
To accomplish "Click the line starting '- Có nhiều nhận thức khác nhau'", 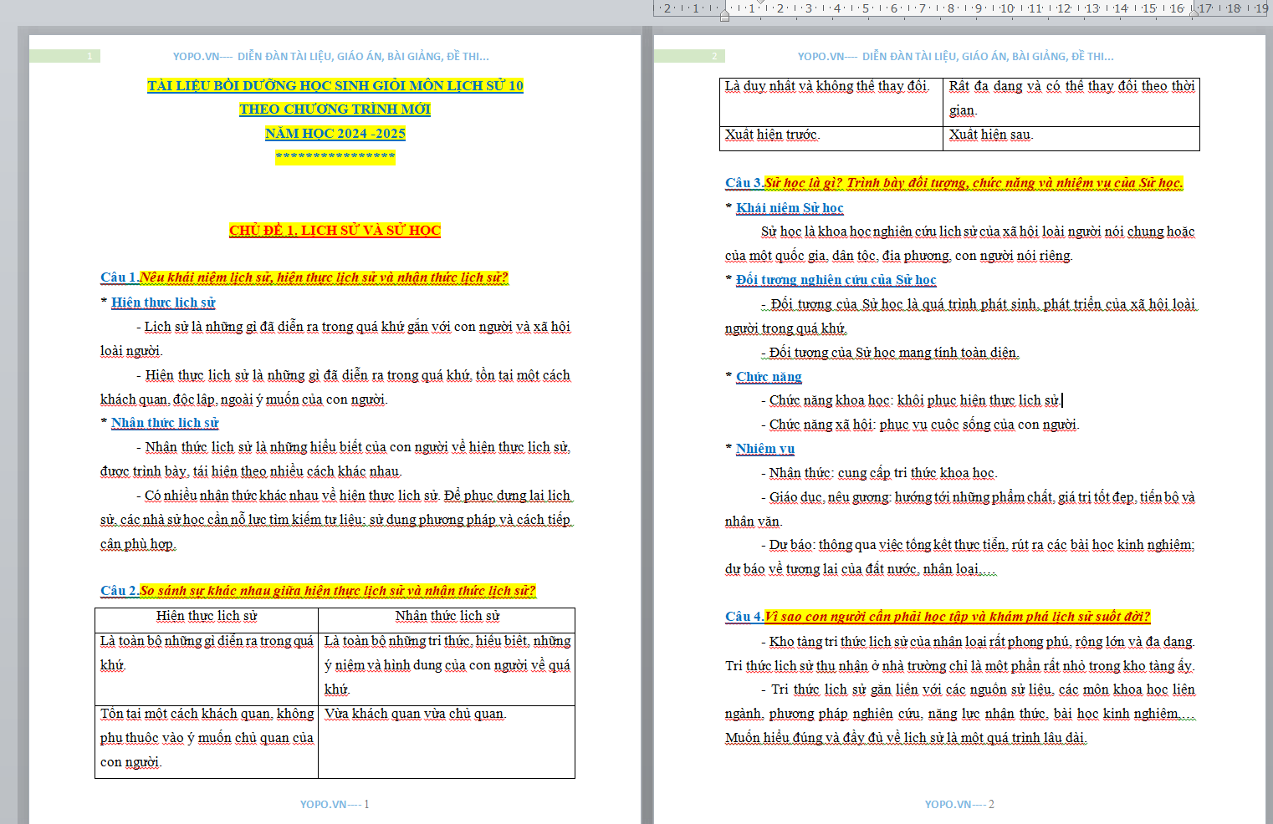I will [354, 496].
